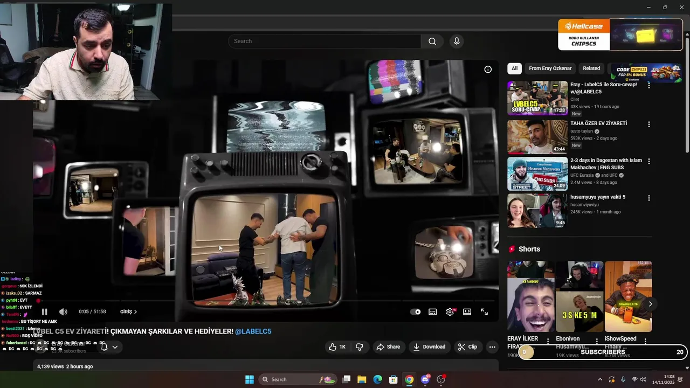
Task: Toggle the autoplay switch in player
Action: pyautogui.click(x=416, y=311)
